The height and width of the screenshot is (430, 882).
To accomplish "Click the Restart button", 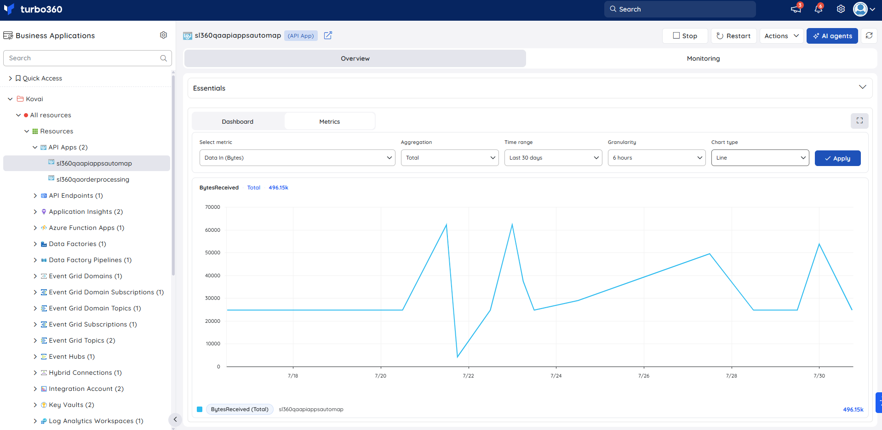I will click(733, 36).
